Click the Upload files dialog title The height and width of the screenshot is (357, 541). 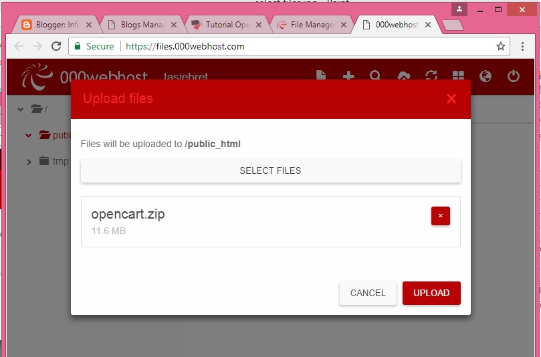(118, 99)
